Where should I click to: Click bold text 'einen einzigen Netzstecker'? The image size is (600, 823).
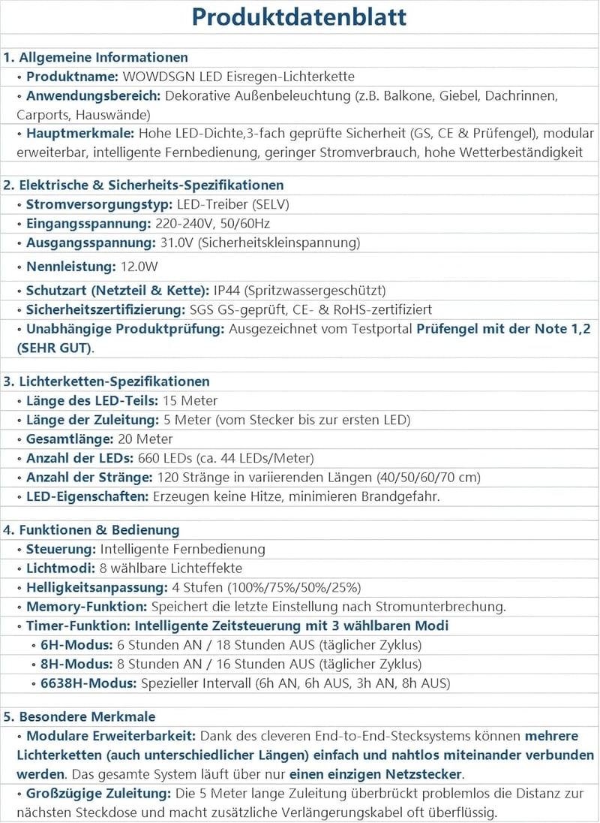[x=375, y=774]
